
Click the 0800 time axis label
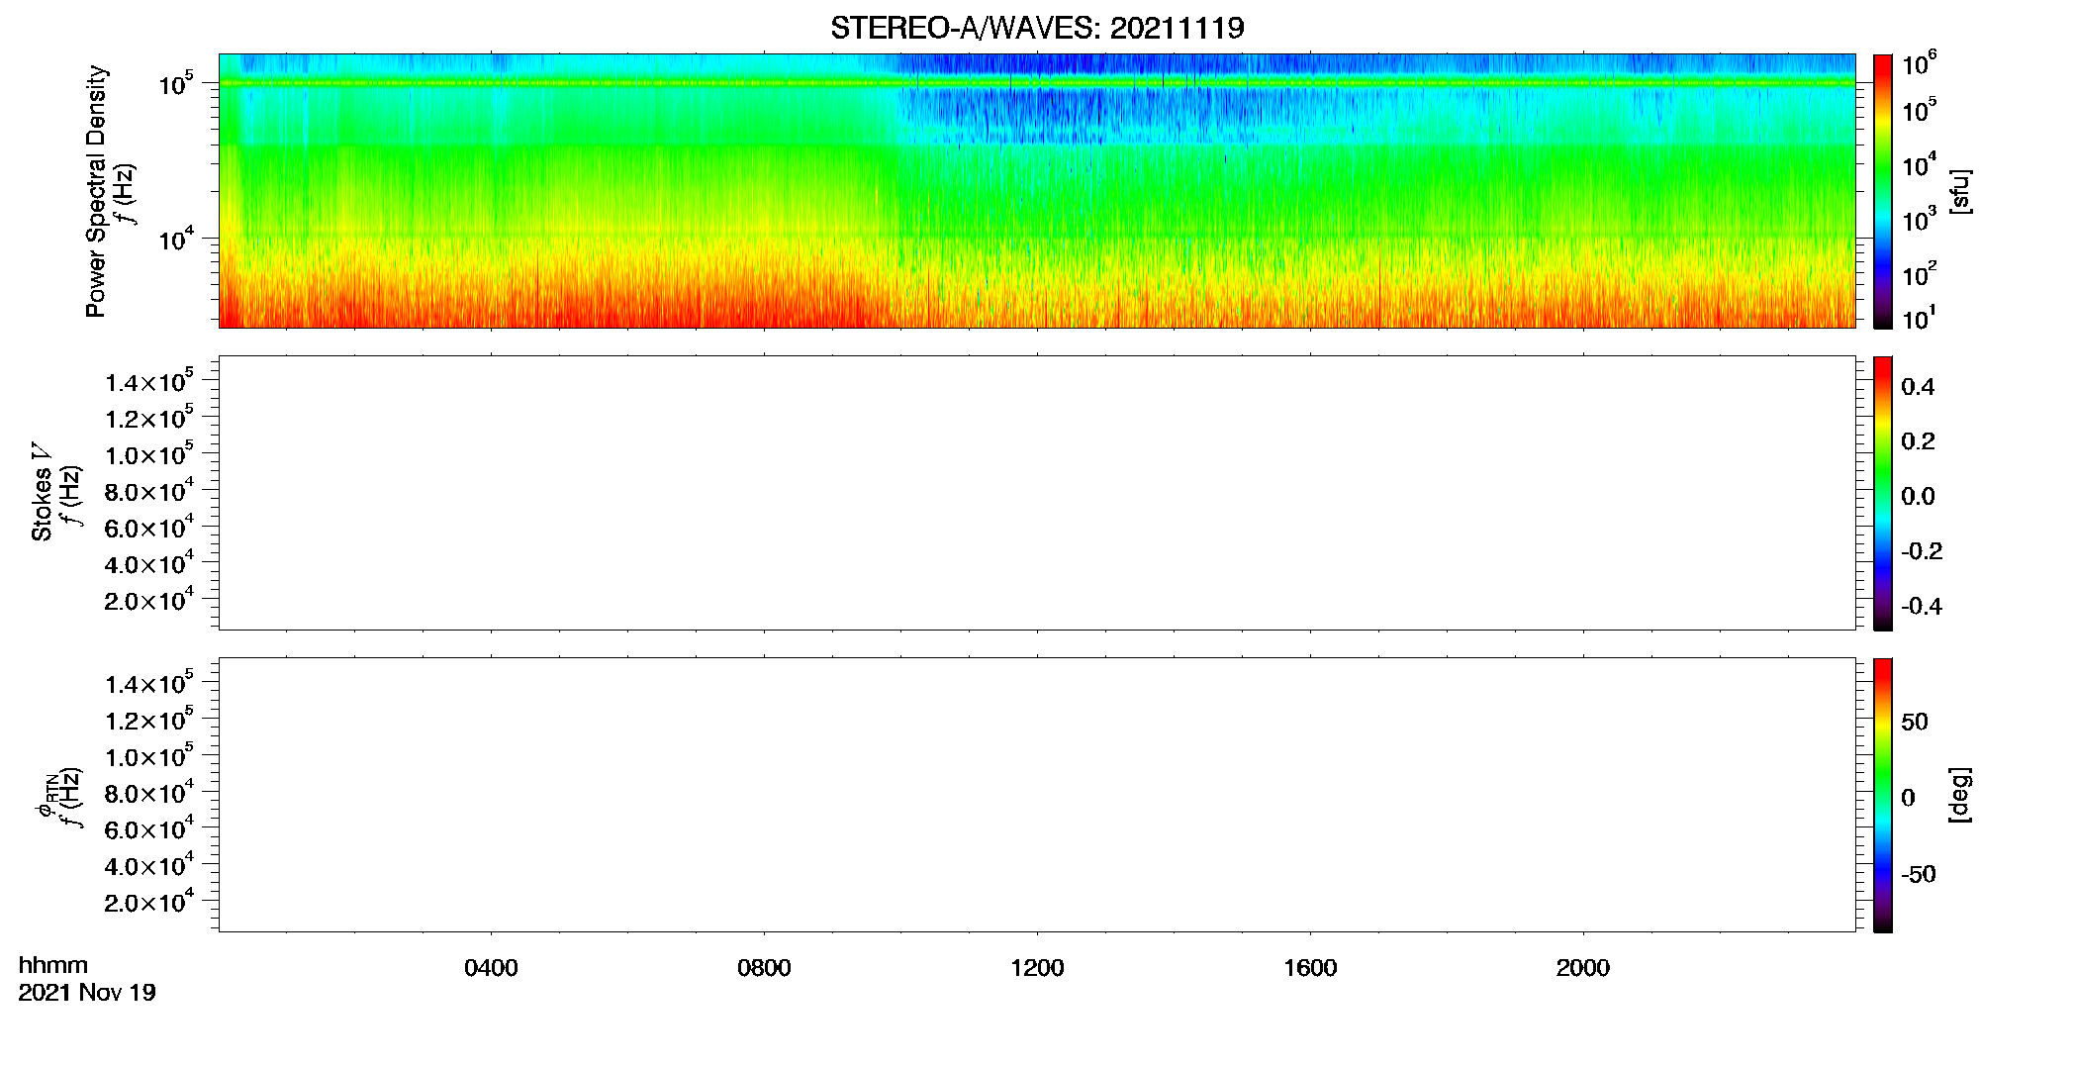pos(764,968)
